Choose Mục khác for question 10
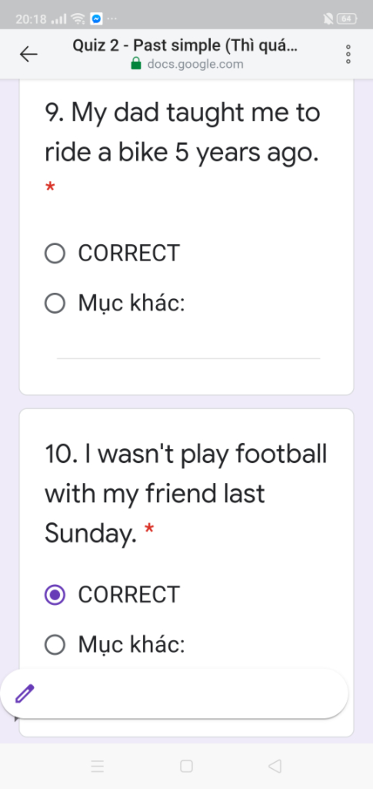The width and height of the screenshot is (373, 789). [x=55, y=644]
